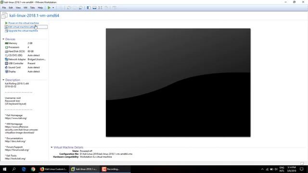Click the tools.kali.org URL text

[15, 159]
